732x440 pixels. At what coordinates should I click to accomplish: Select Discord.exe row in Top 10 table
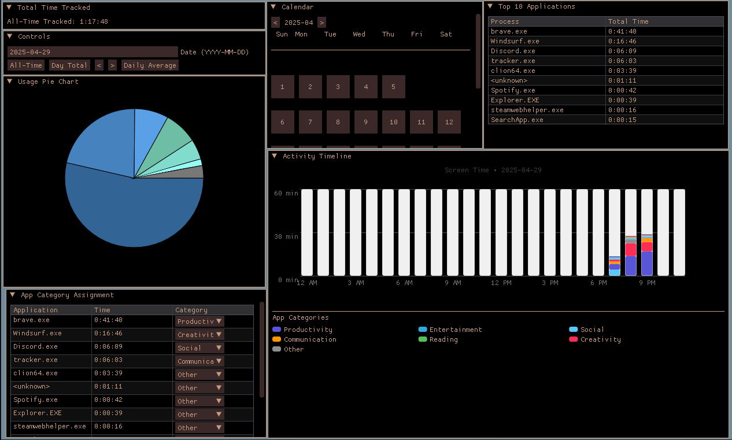[606, 51]
